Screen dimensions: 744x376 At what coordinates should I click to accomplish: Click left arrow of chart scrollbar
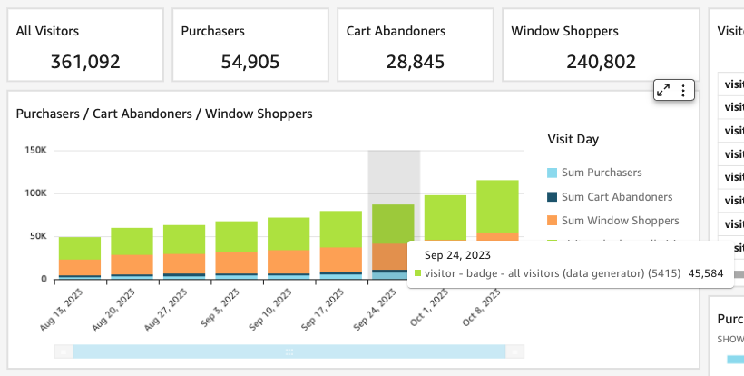point(63,351)
